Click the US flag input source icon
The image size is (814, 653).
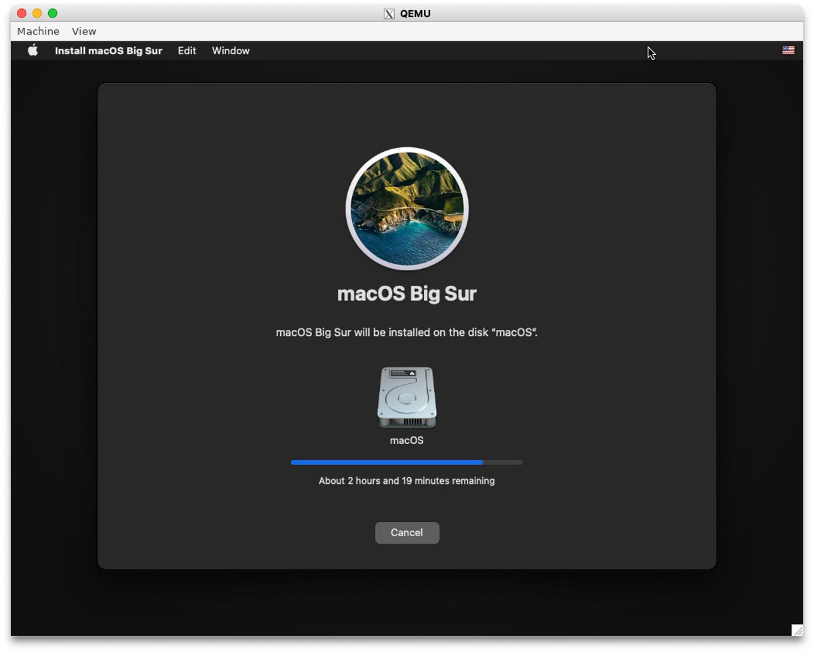788,50
